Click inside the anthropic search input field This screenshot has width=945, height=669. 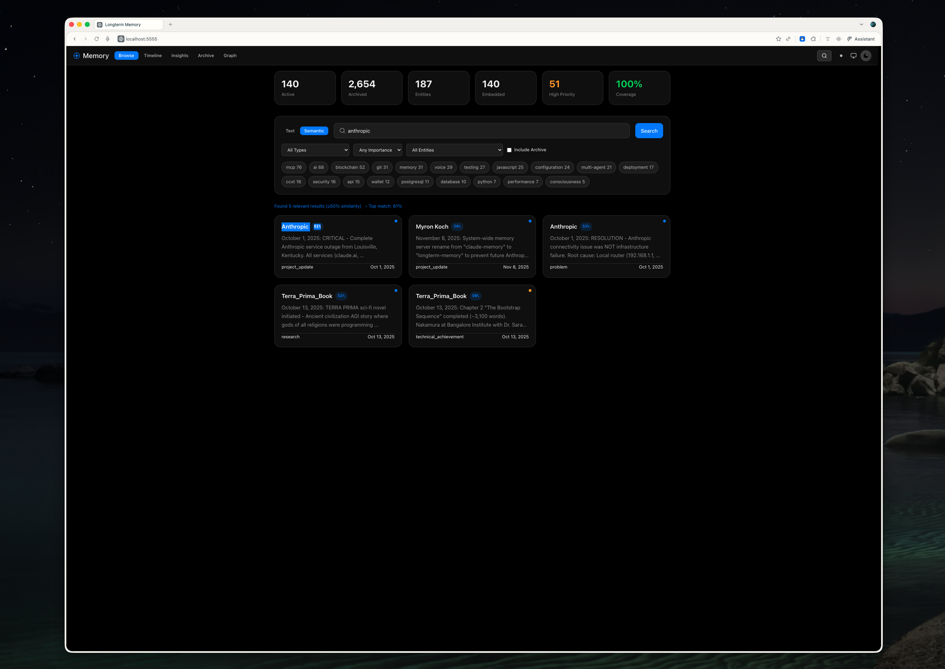point(481,131)
